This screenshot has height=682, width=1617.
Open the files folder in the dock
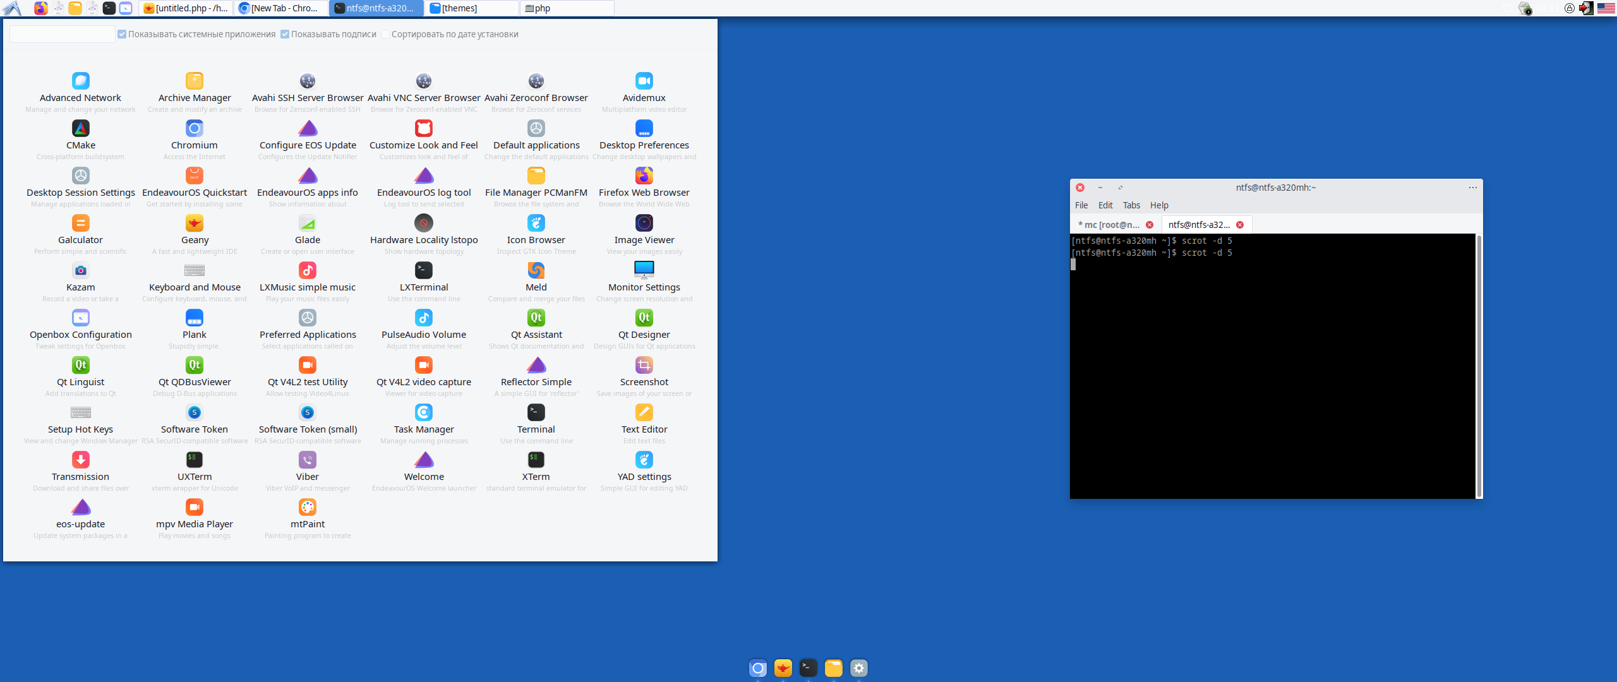click(834, 668)
